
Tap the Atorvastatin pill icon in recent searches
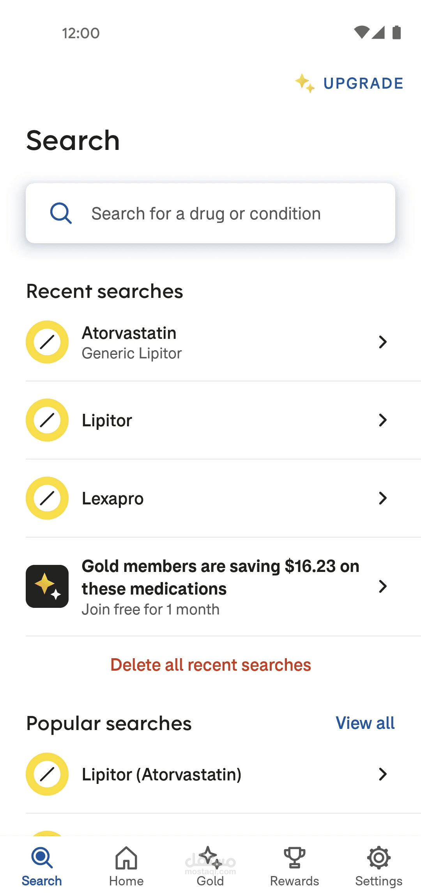(47, 342)
